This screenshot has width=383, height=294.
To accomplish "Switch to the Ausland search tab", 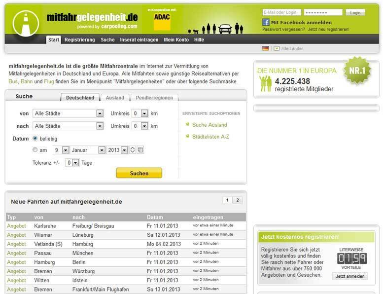I will point(115,98).
